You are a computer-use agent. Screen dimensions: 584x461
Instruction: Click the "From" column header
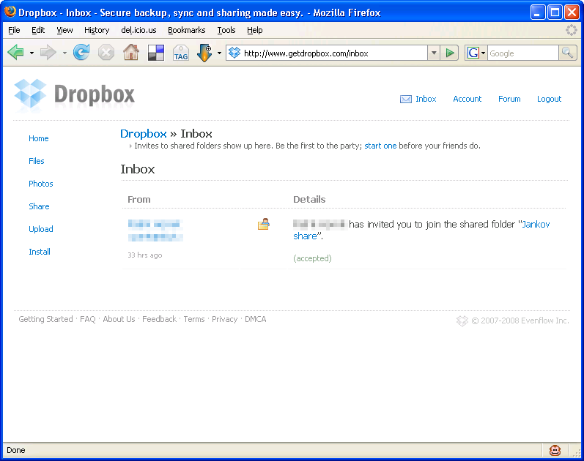[x=139, y=200]
